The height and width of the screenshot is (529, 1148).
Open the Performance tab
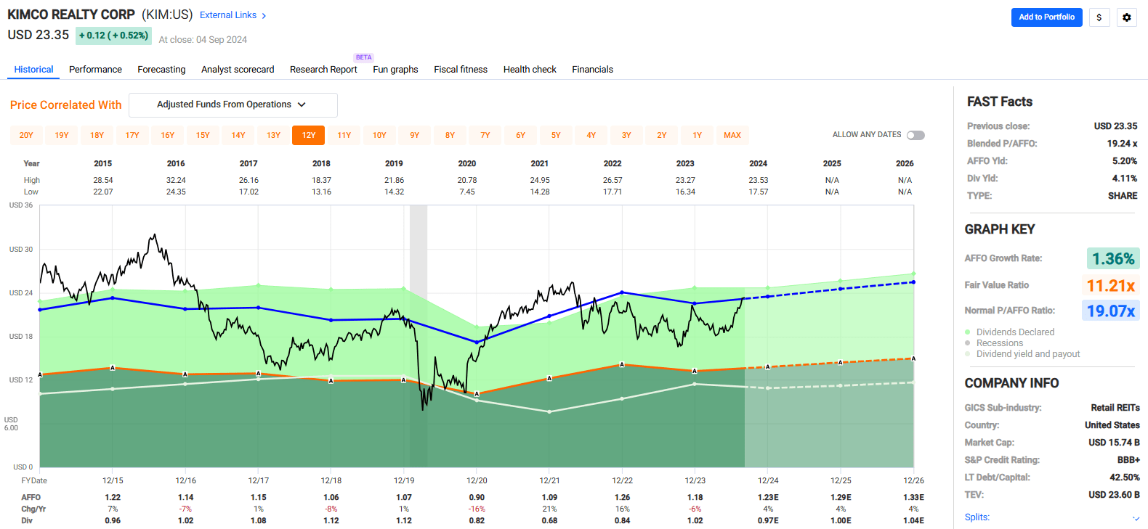pos(95,70)
